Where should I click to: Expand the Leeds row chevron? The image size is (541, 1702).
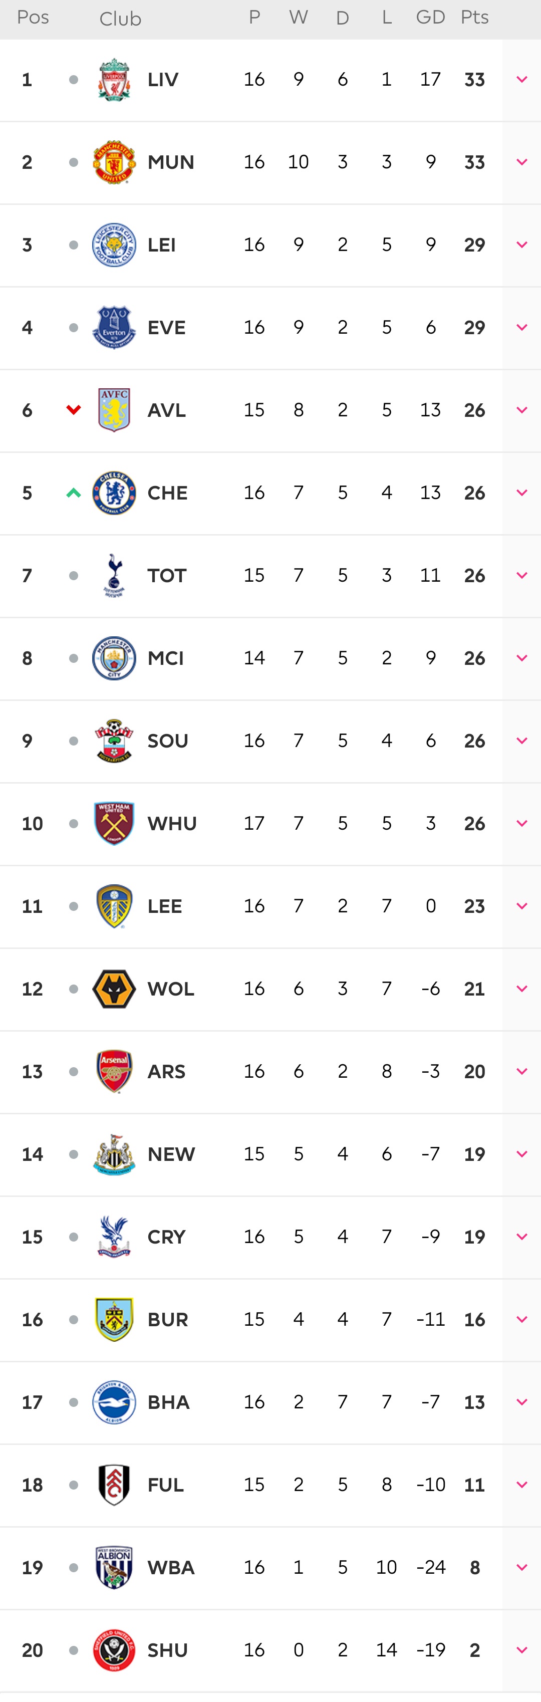tap(521, 906)
